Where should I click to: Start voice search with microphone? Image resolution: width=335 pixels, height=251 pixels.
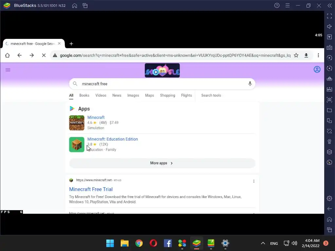click(250, 84)
